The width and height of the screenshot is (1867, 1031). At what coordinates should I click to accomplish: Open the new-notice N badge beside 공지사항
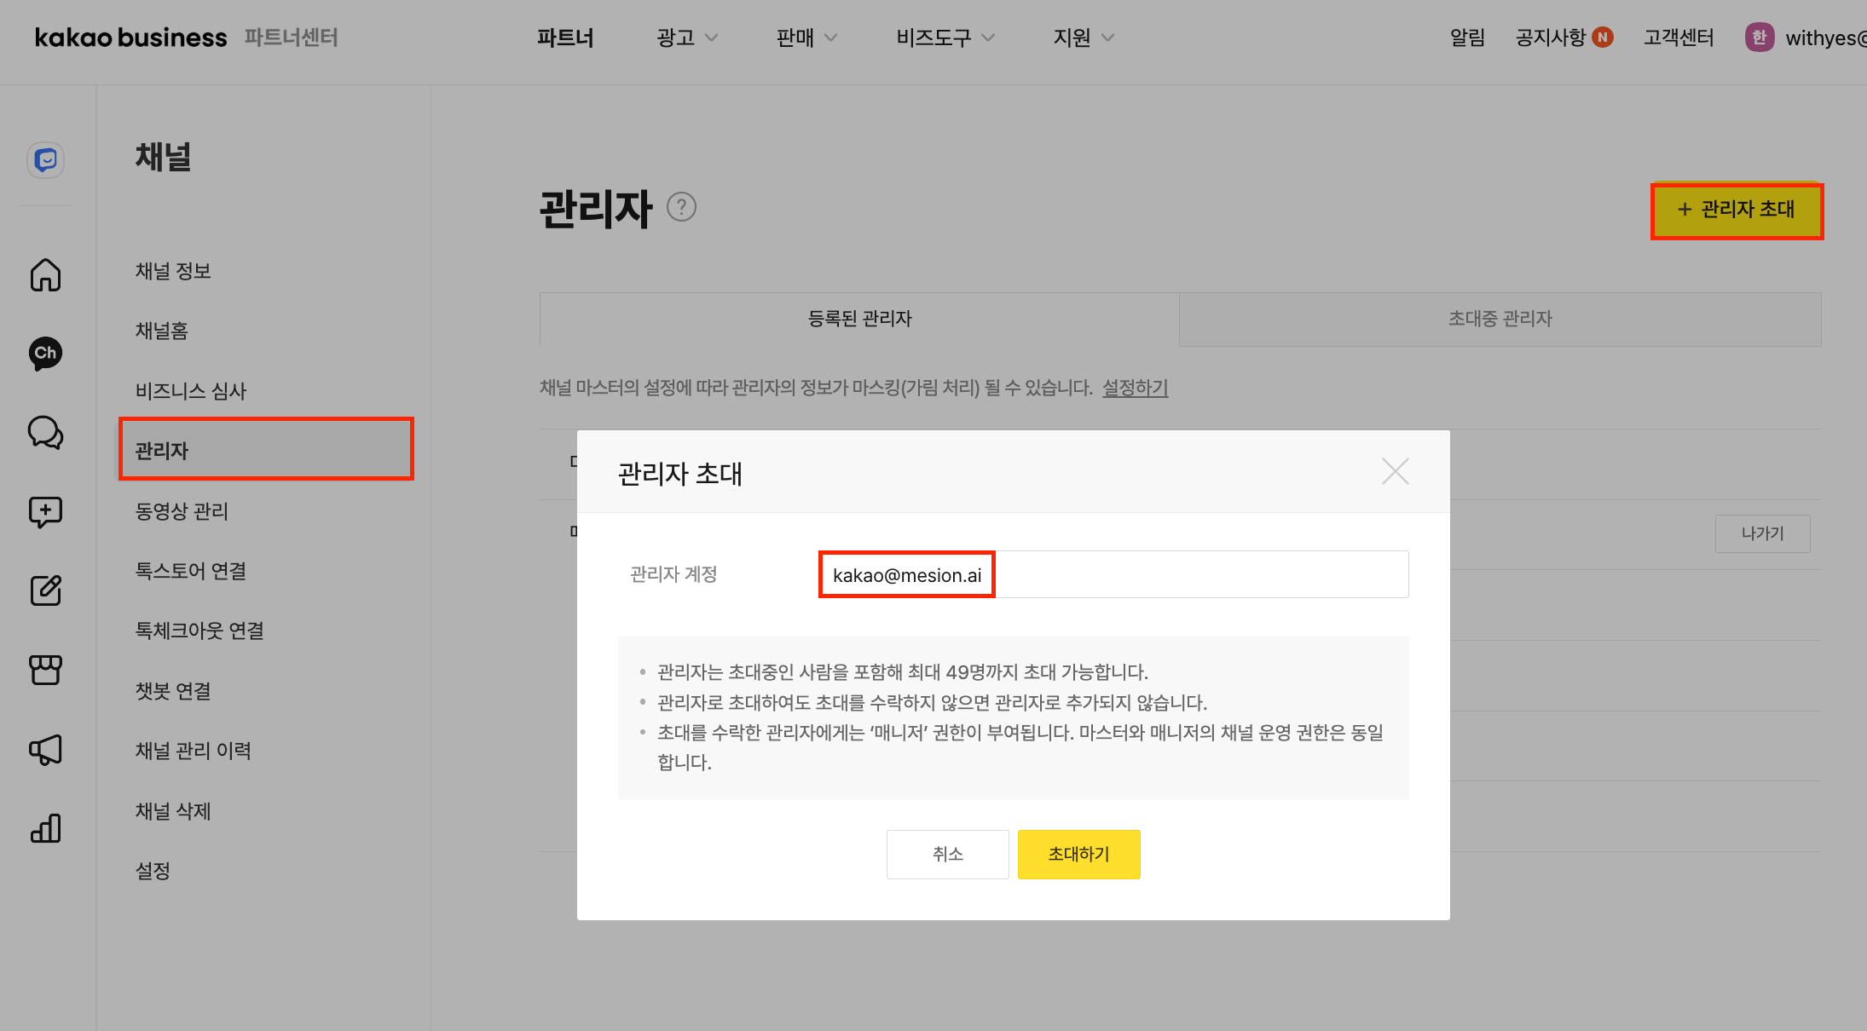(1603, 37)
